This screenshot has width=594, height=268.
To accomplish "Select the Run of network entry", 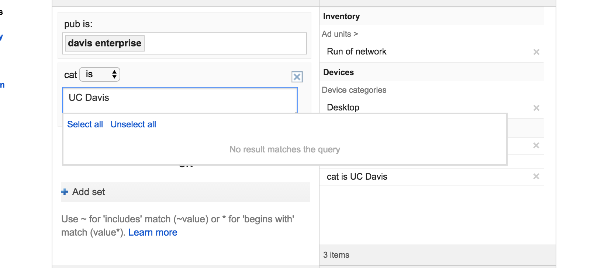I will click(356, 52).
